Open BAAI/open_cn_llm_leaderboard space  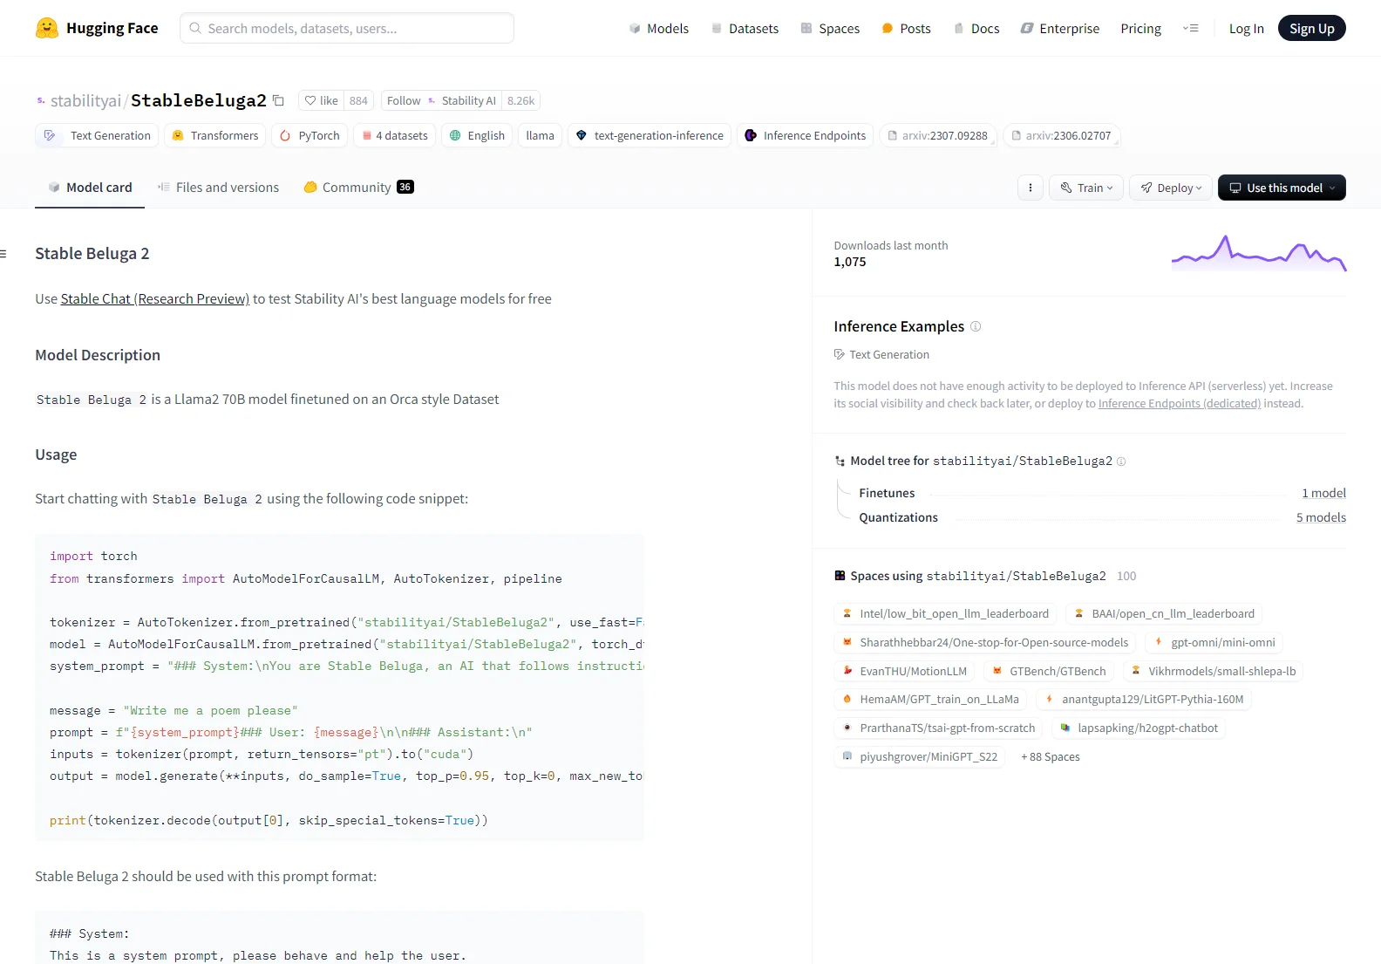(1163, 613)
